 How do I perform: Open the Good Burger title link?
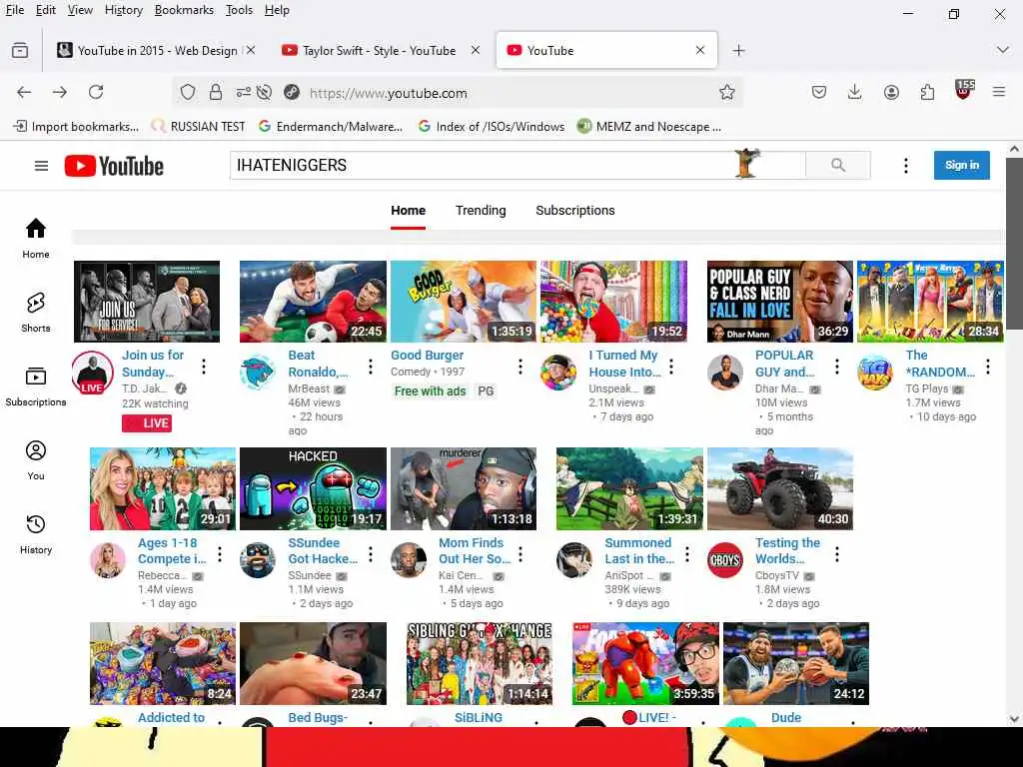pyautogui.click(x=427, y=355)
